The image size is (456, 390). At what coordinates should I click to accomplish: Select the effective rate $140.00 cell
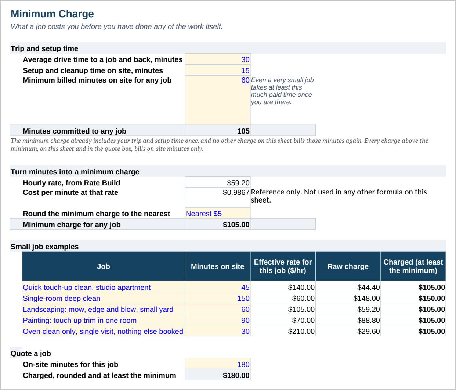(283, 287)
